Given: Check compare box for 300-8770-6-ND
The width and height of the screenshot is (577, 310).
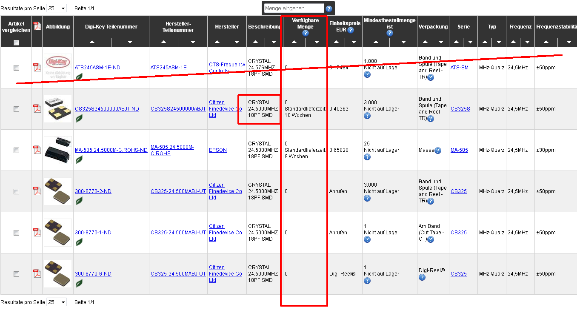Looking at the screenshot, I should pyautogui.click(x=16, y=274).
